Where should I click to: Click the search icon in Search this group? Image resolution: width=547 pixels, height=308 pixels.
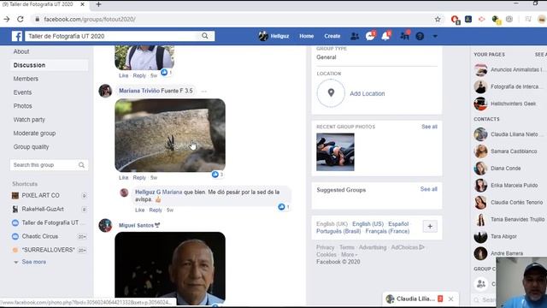(x=81, y=165)
